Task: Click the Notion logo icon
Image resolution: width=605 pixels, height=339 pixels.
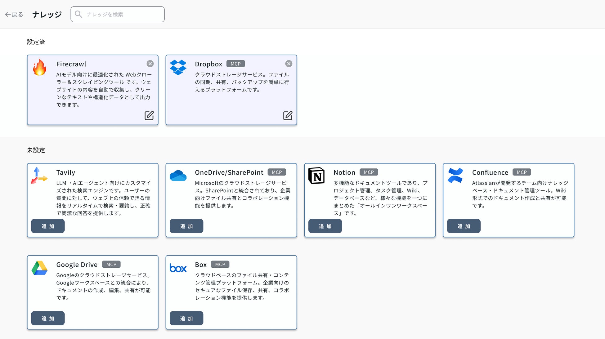Action: 316,176
